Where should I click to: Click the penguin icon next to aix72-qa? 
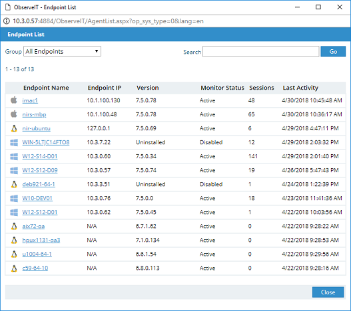pyautogui.click(x=14, y=226)
